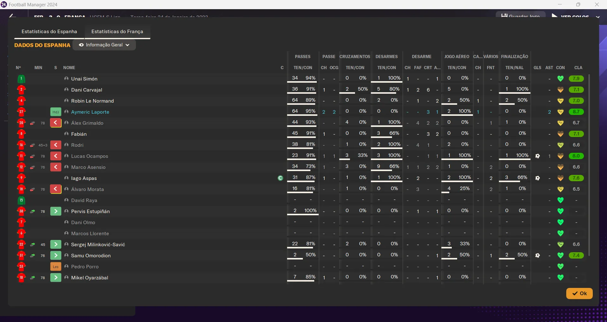Sort by the MIN column header

(x=38, y=68)
